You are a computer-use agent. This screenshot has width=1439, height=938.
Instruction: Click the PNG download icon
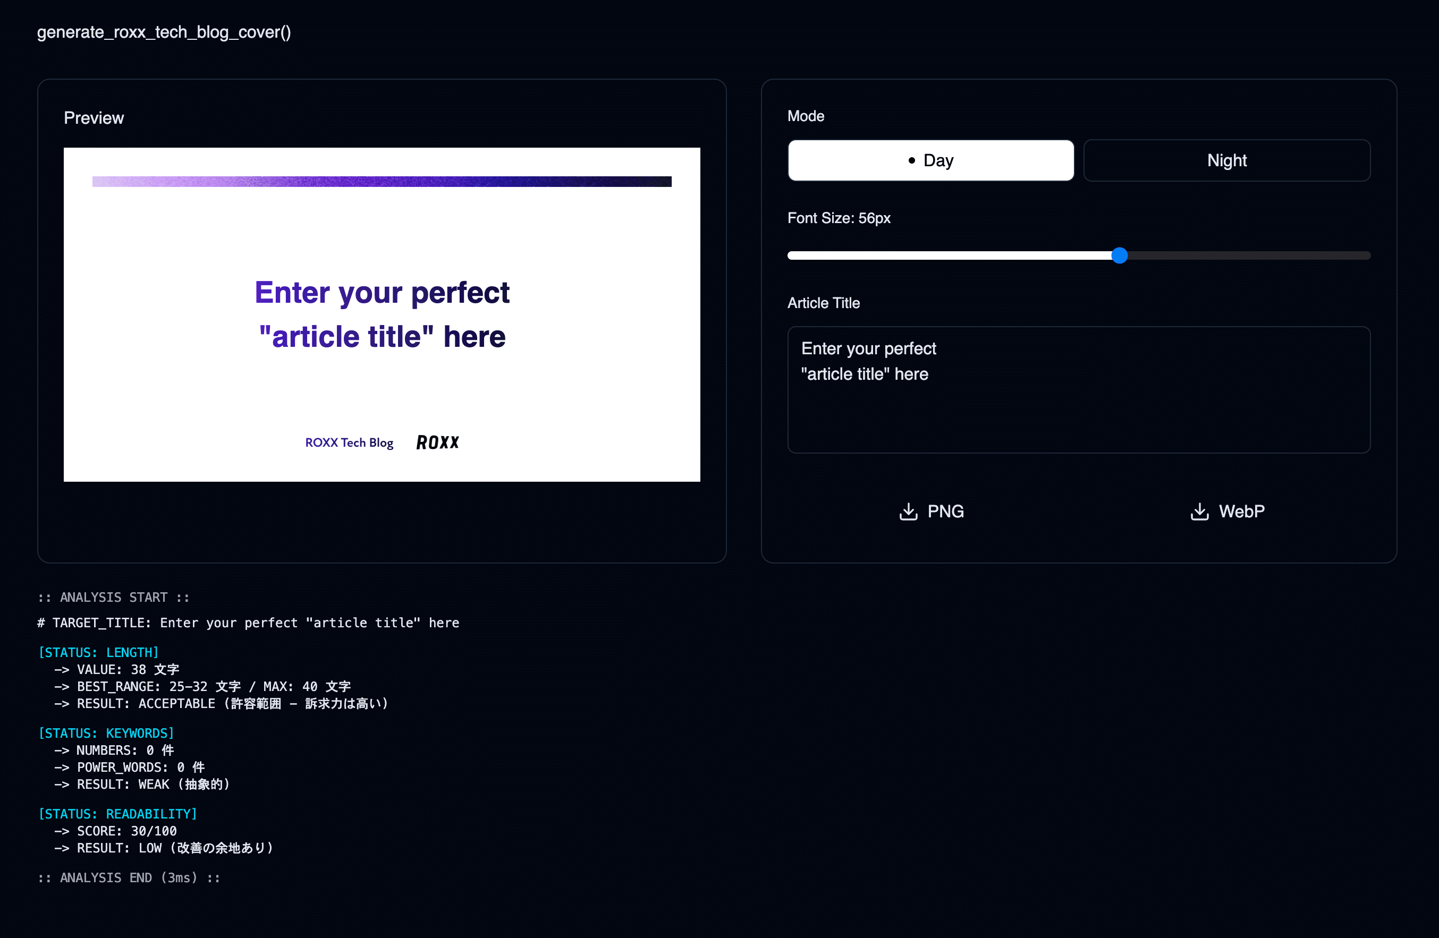click(x=908, y=511)
